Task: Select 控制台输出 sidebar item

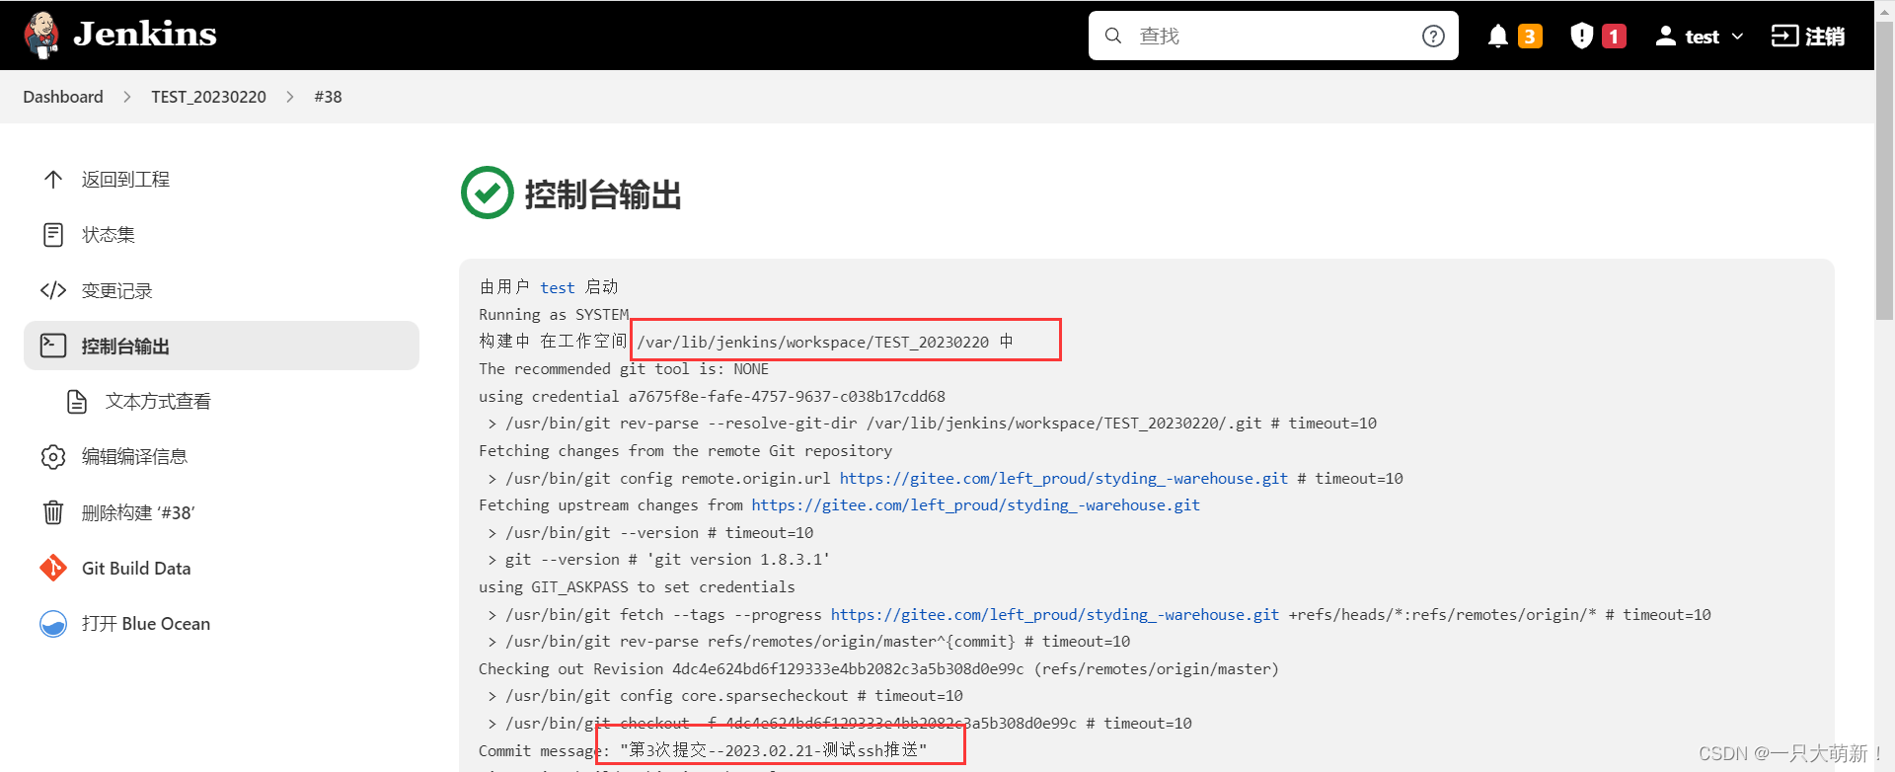Action: (x=221, y=346)
